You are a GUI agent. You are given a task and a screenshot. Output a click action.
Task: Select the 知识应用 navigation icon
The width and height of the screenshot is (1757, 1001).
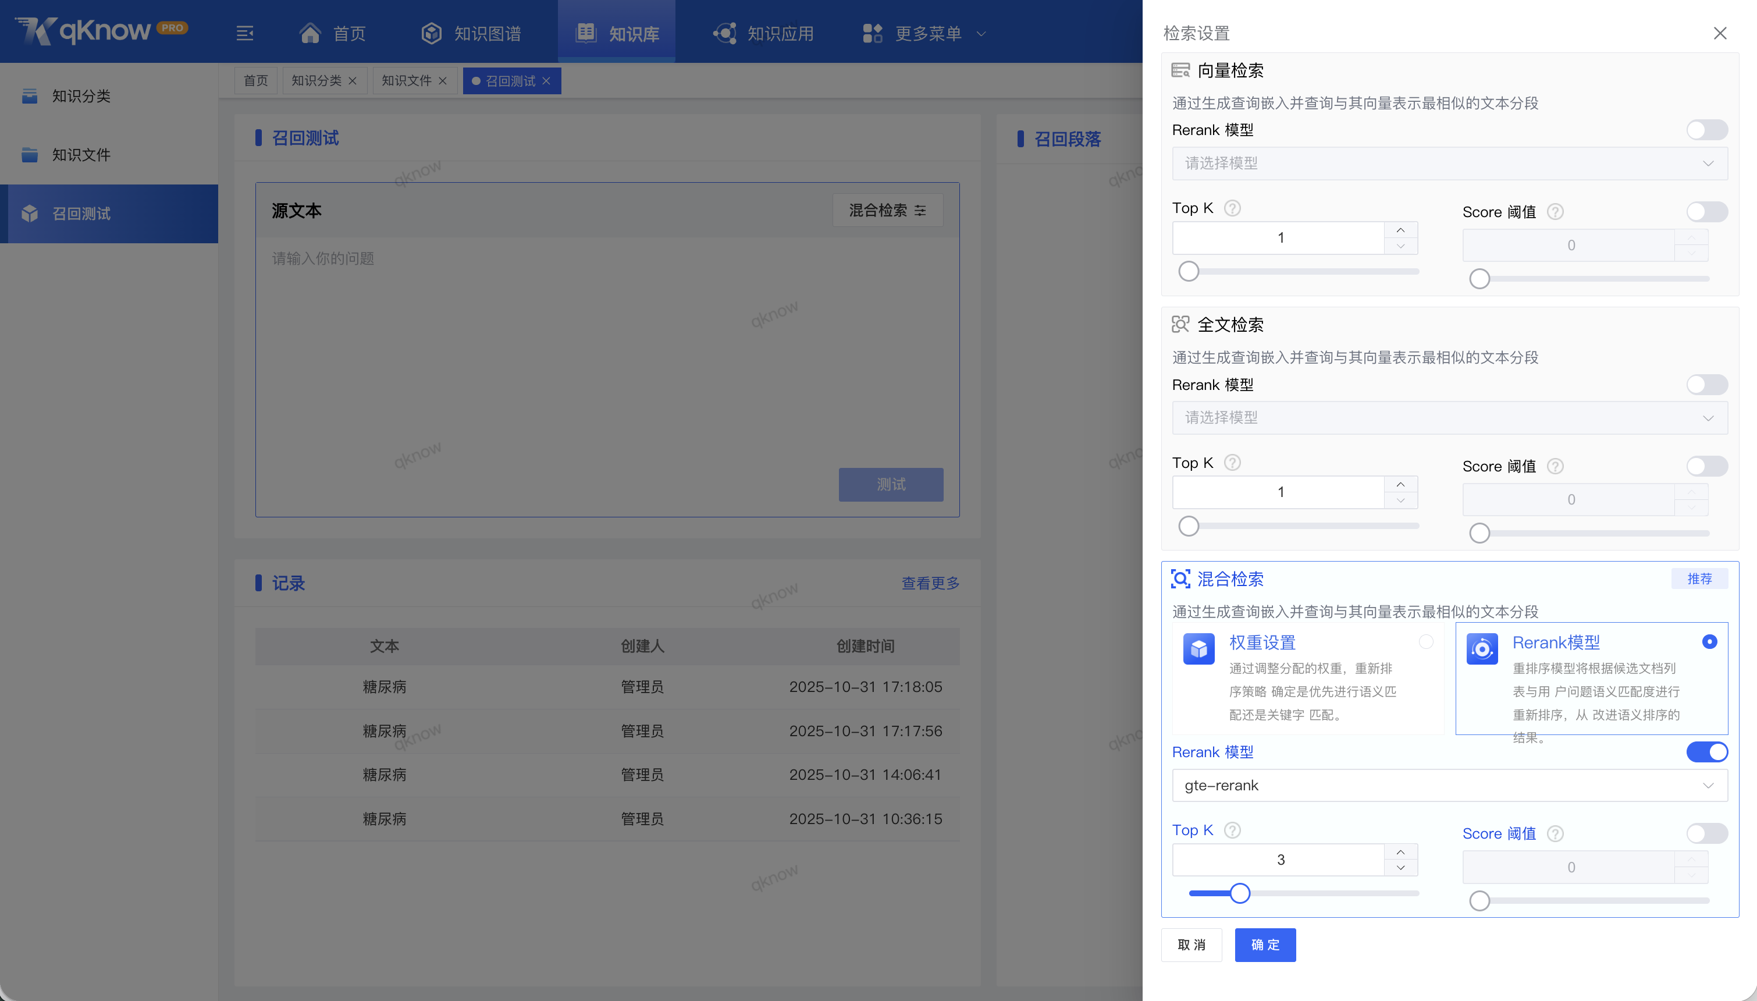pos(725,33)
